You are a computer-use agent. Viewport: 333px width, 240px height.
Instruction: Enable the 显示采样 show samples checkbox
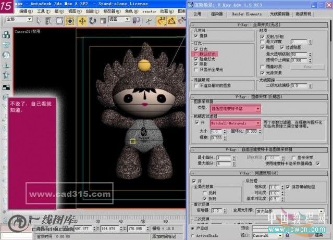[294, 158]
